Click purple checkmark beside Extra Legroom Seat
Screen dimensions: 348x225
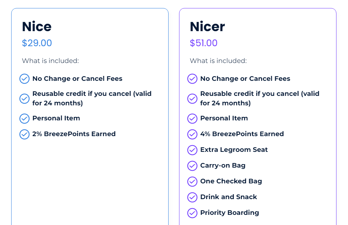(192, 150)
